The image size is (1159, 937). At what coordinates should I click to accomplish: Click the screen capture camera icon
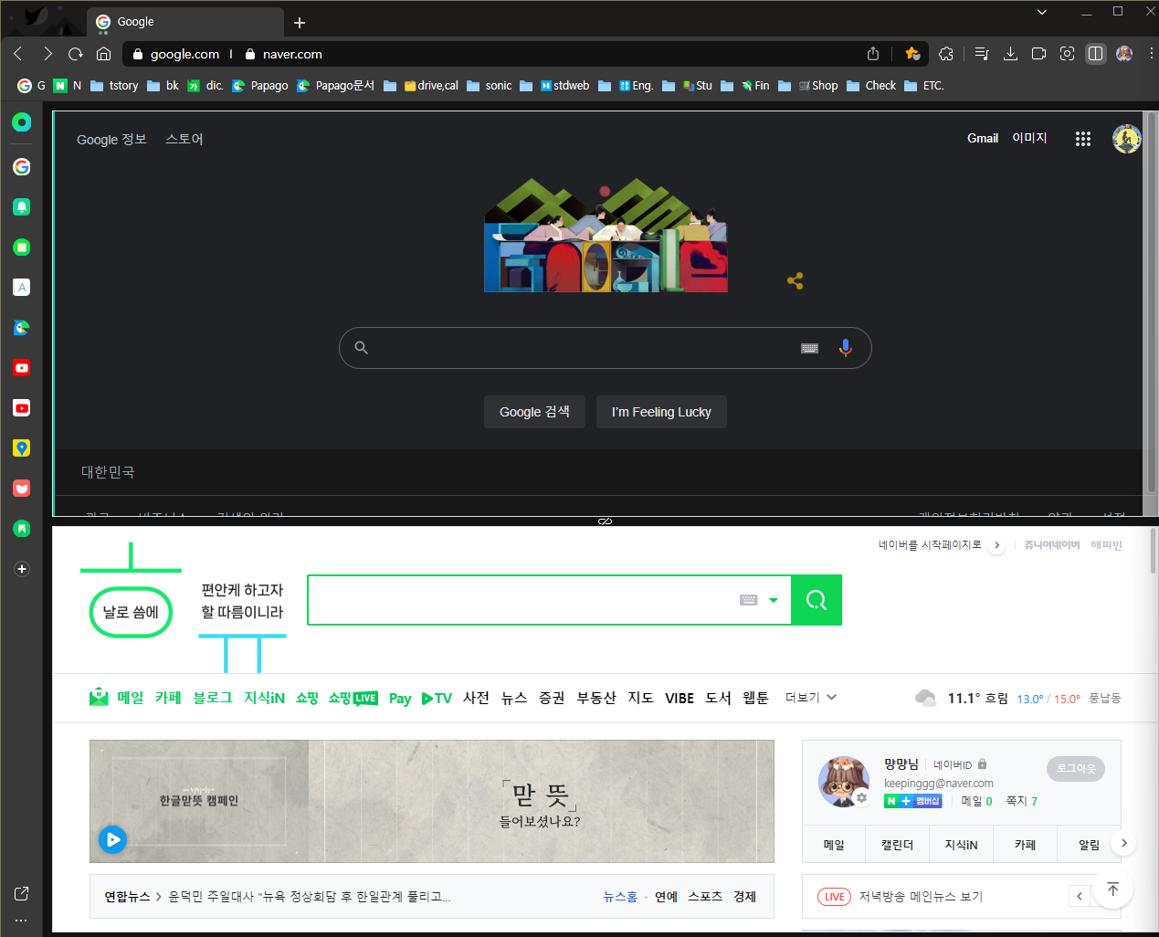(1067, 54)
